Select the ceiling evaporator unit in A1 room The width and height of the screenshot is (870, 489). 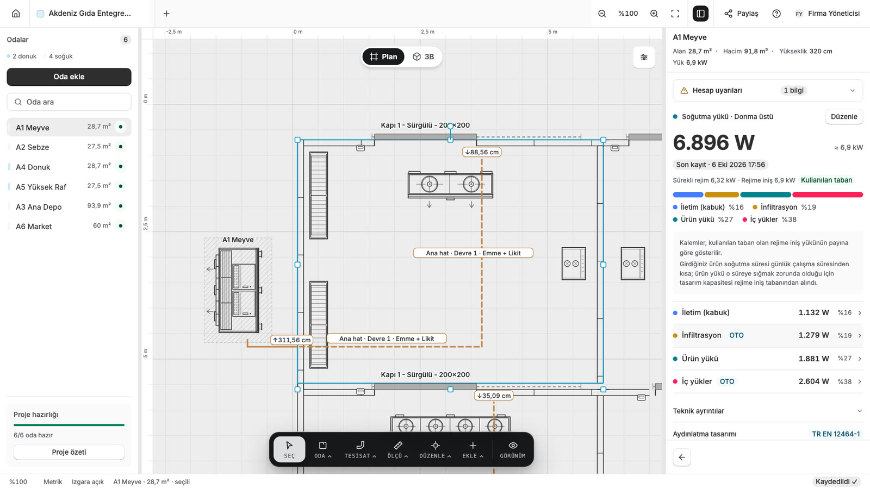click(x=450, y=185)
